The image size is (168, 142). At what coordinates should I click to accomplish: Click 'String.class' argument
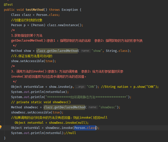tap(117, 51)
